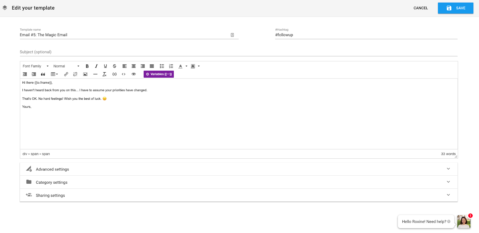Click the icon inside Template name field
Image resolution: width=479 pixels, height=233 pixels.
click(x=232, y=35)
